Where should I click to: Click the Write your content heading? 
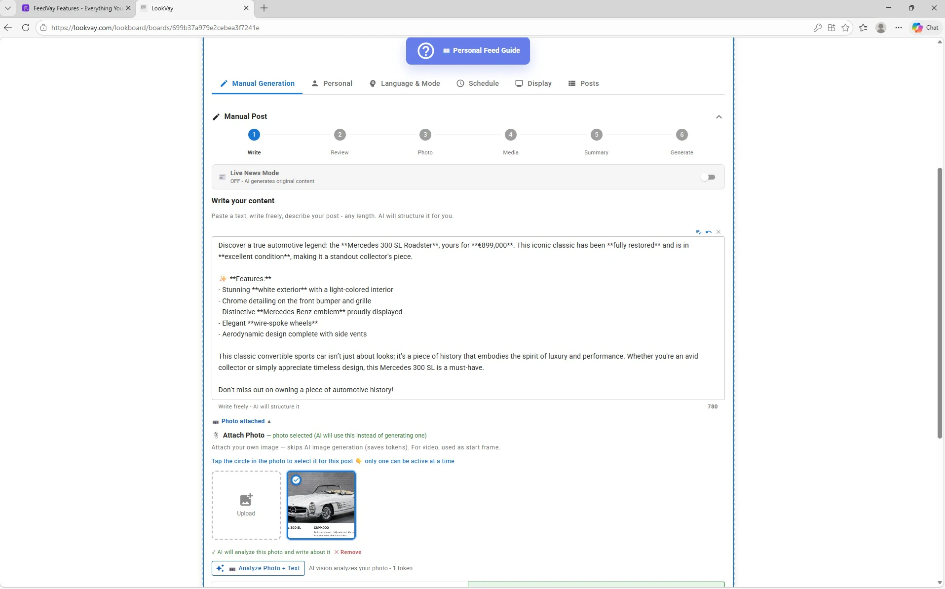[243, 201]
